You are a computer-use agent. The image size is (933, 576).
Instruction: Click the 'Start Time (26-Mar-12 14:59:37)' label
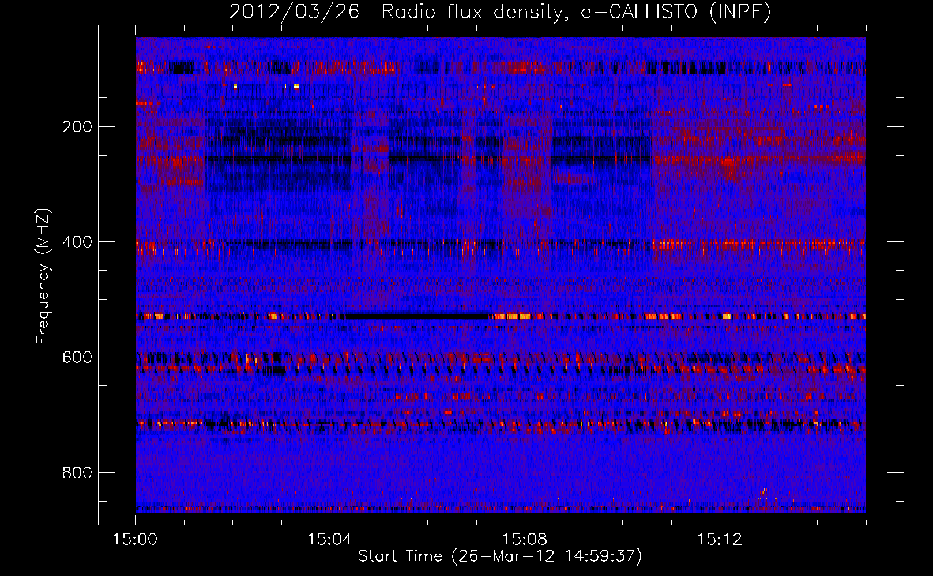[500, 556]
